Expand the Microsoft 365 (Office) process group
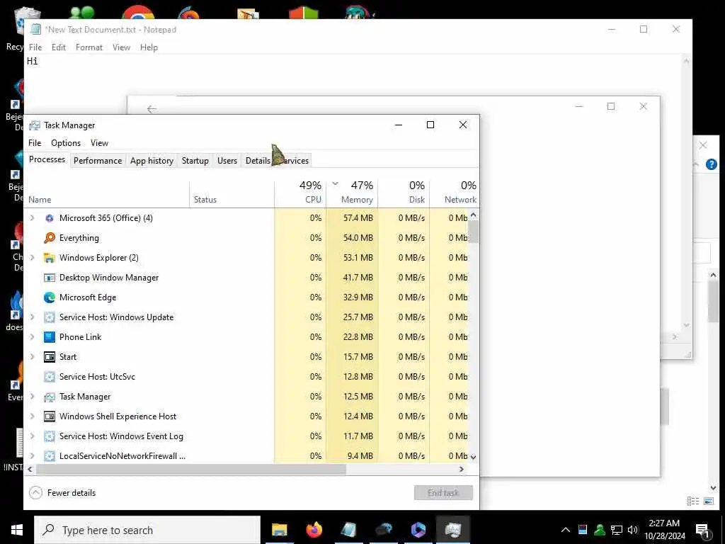Viewport: 725px width, 544px height. 32,218
